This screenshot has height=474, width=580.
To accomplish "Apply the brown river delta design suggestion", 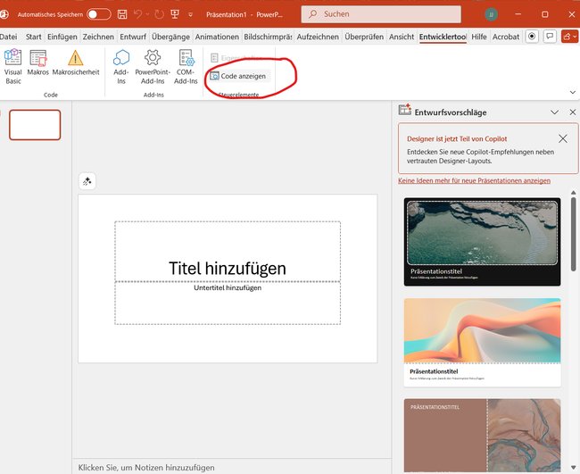I will tap(483, 436).
